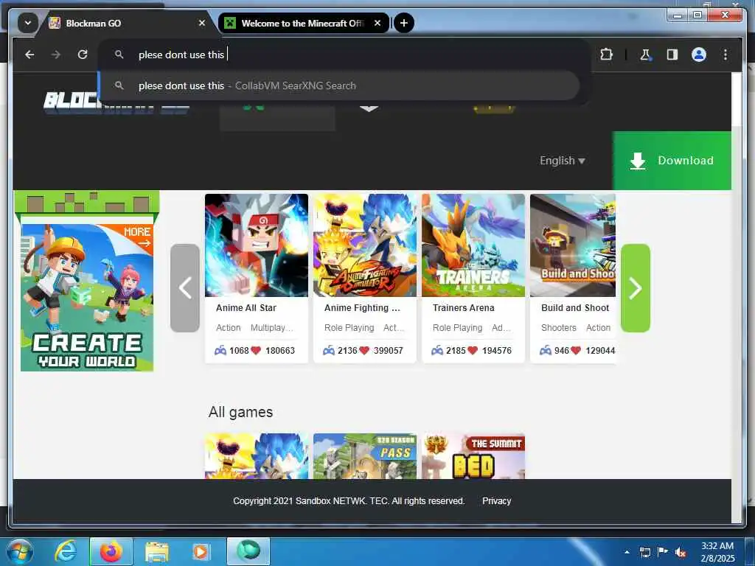Open the Windows Start button
The width and height of the screenshot is (755, 566).
[x=19, y=551]
